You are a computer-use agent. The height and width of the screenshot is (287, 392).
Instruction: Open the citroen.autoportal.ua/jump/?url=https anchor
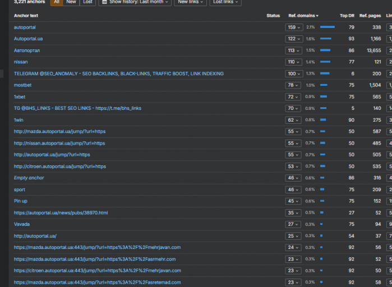click(60, 166)
